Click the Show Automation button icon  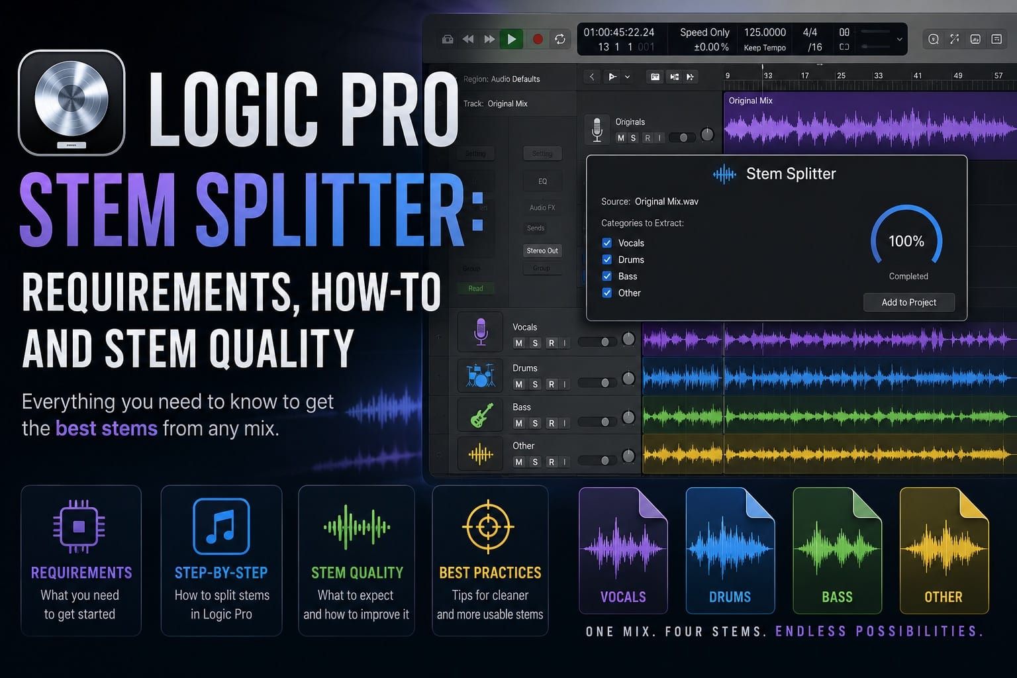[x=655, y=77]
